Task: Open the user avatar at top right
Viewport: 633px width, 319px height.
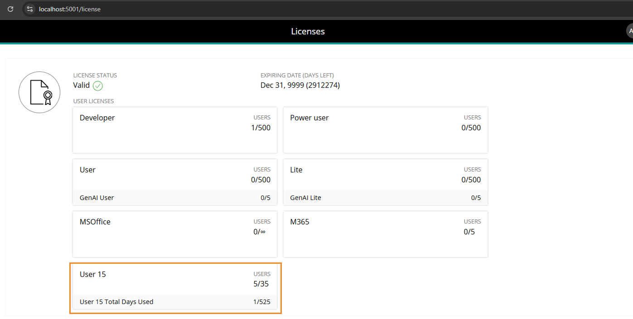Action: [629, 31]
